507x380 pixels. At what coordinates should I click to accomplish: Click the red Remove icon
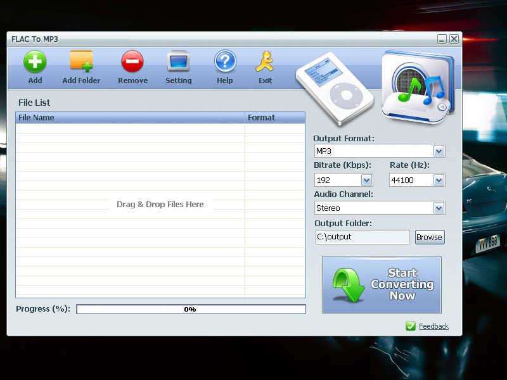pos(132,61)
